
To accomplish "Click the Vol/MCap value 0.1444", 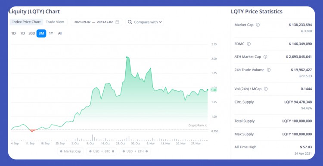I will click(x=306, y=89).
